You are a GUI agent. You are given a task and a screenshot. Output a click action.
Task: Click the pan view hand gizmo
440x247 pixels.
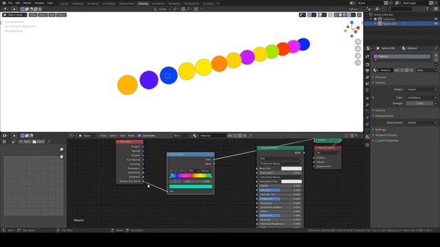point(357,49)
